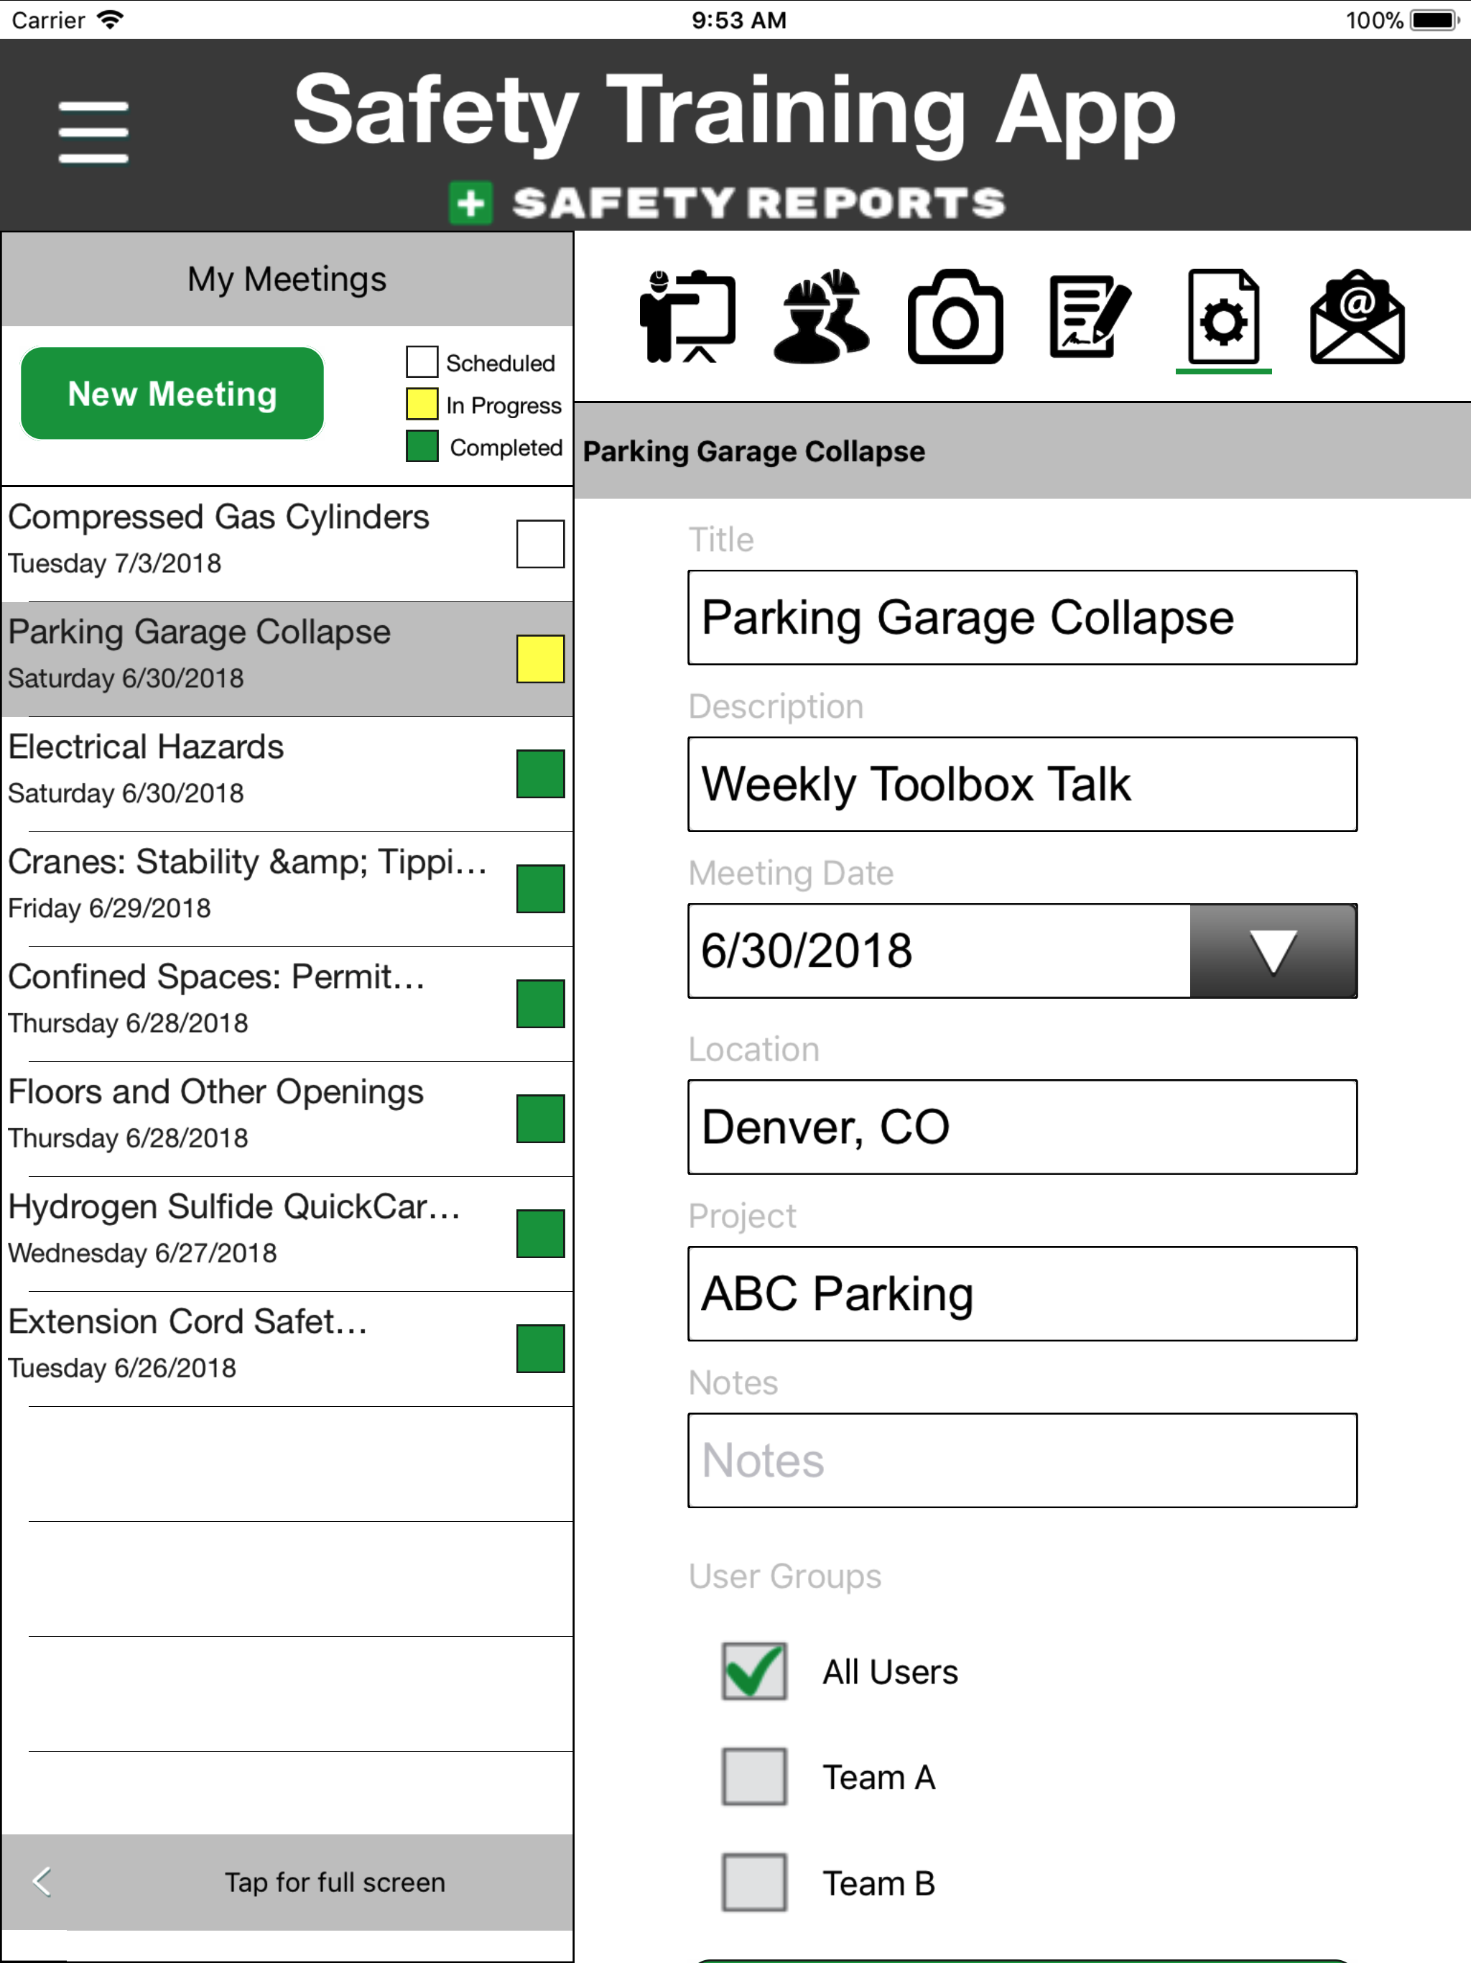The width and height of the screenshot is (1471, 1963).
Task: Click the New Meeting button
Action: point(172,394)
